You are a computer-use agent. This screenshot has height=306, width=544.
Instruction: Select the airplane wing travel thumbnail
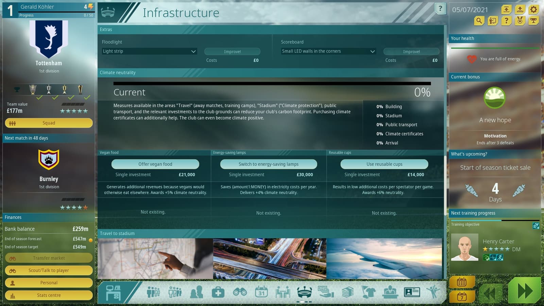tap(384, 258)
